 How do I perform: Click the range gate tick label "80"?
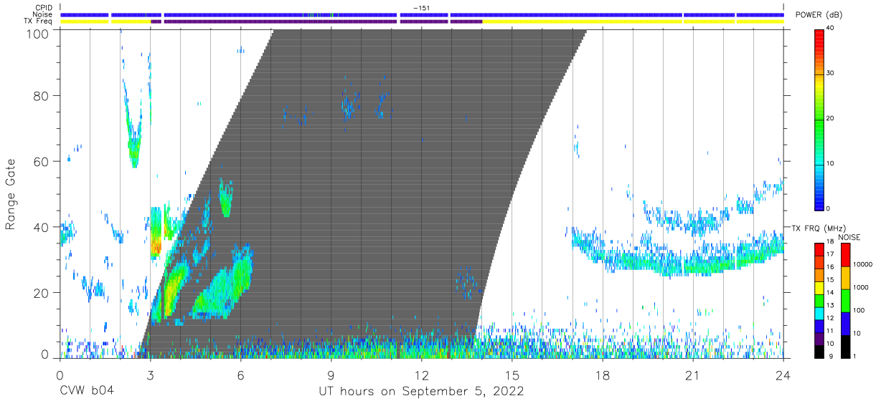42,95
